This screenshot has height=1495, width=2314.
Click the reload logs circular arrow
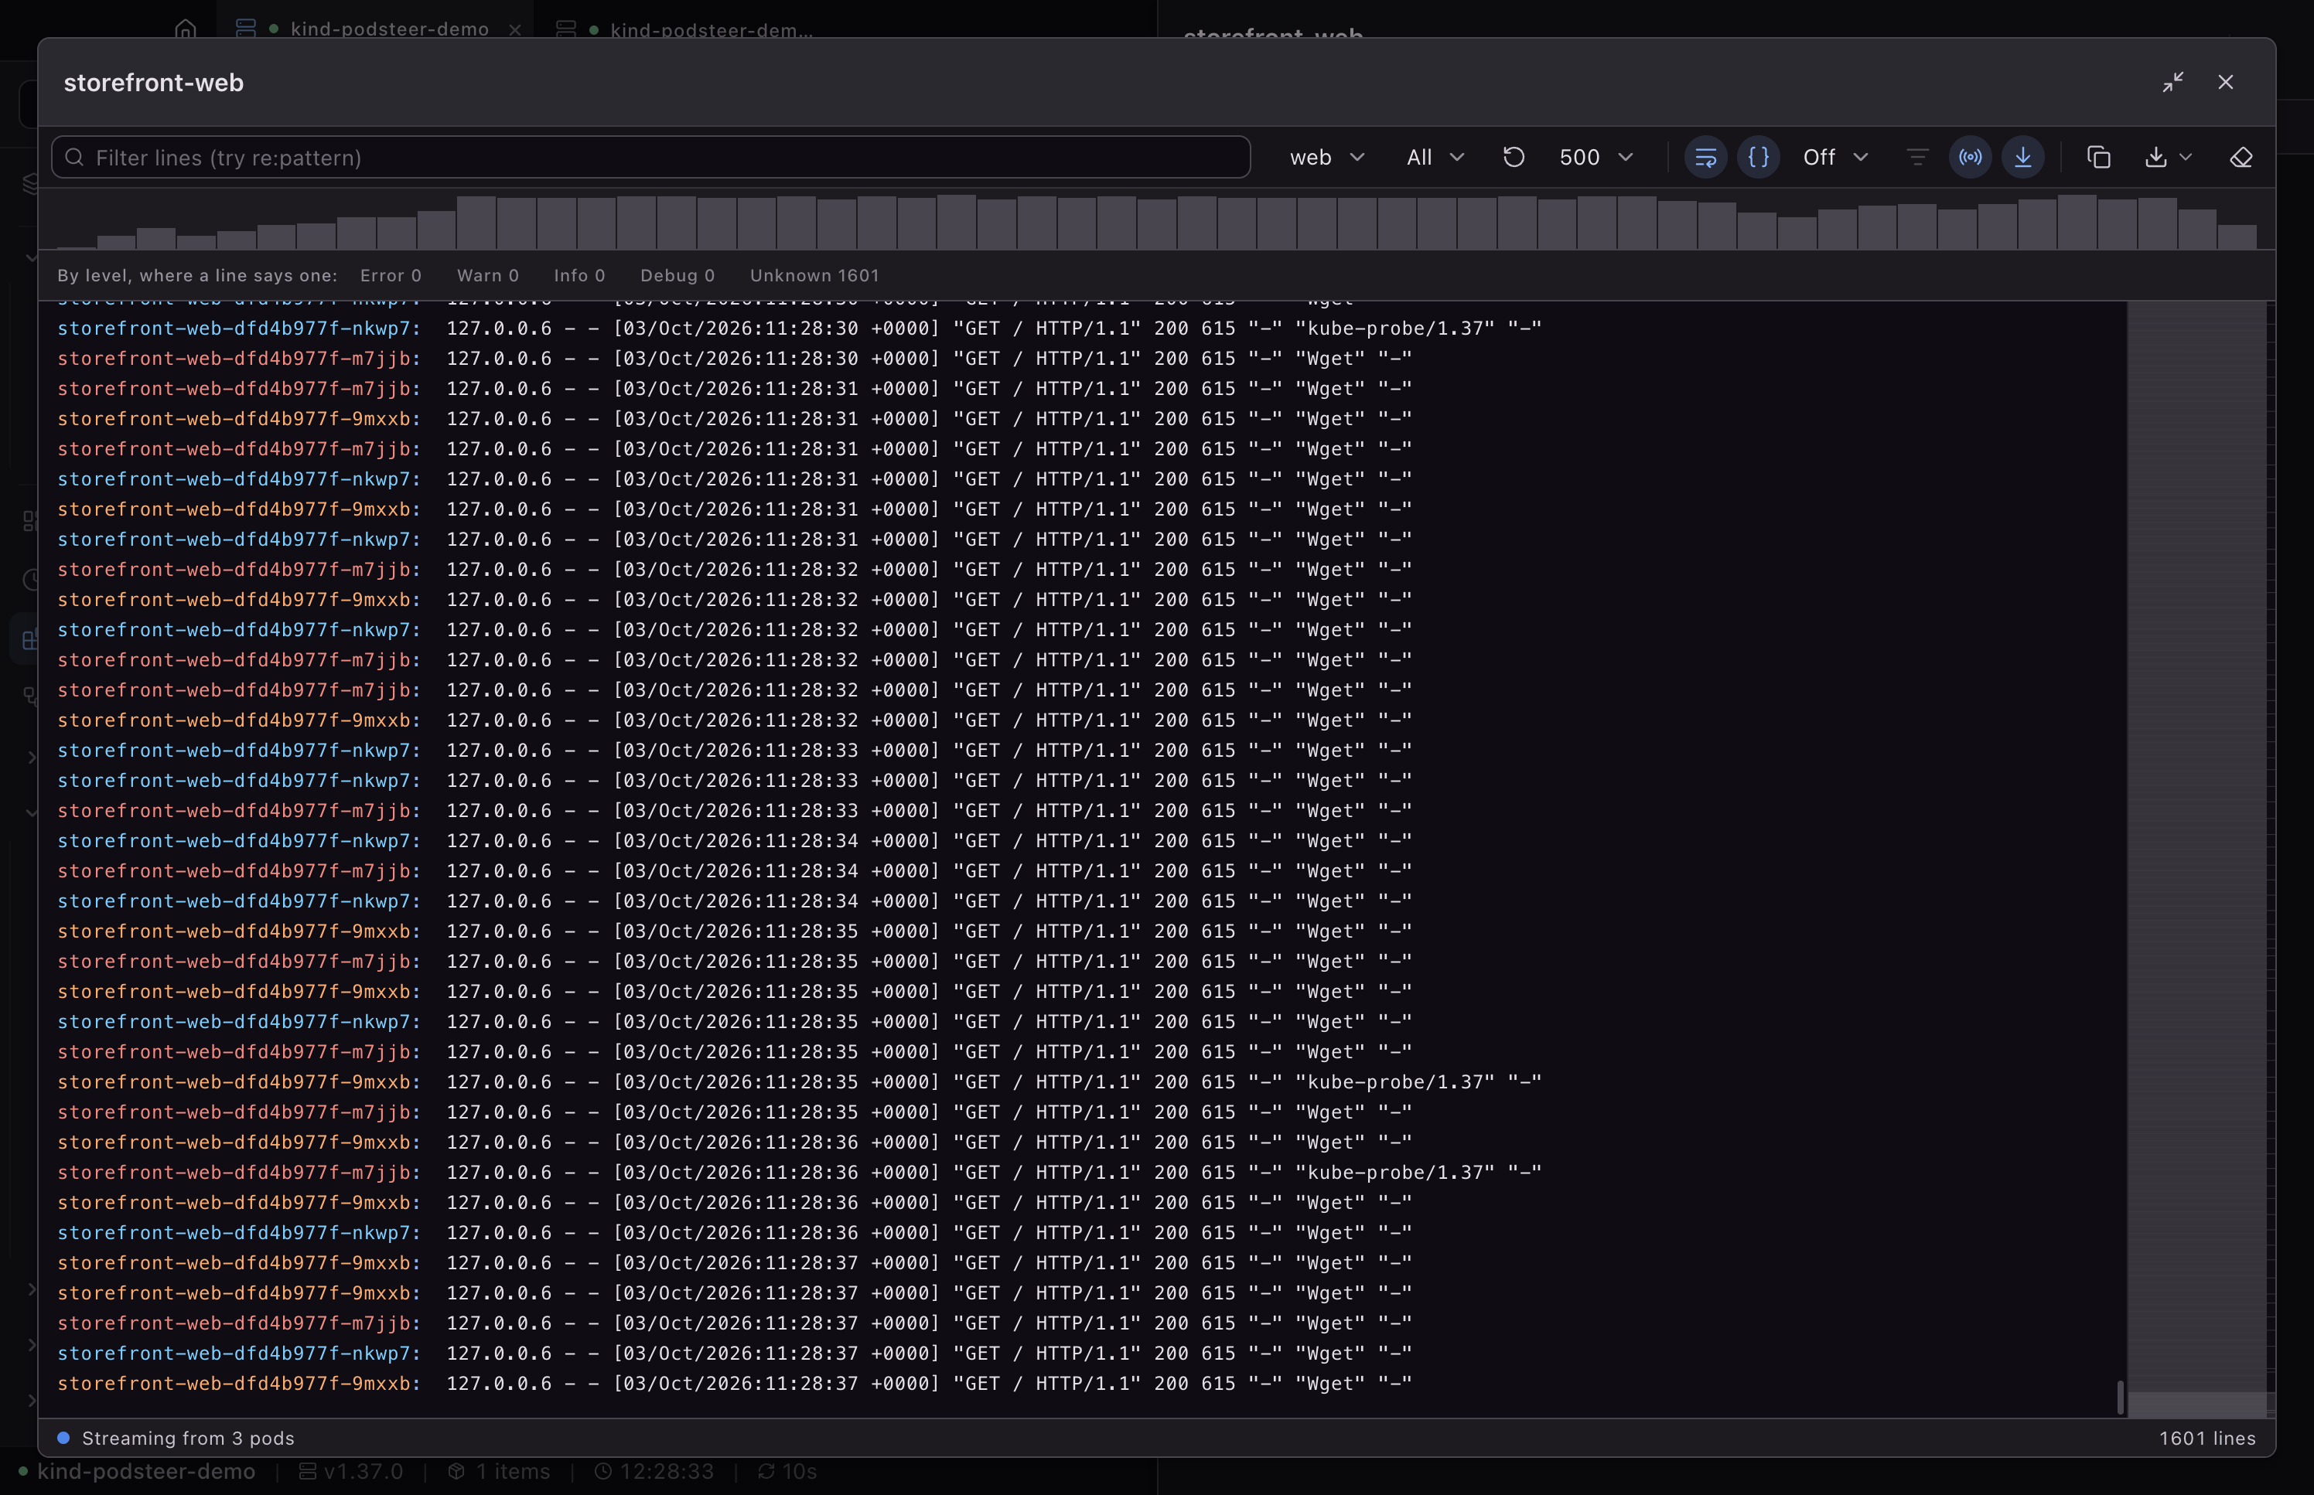(x=1513, y=157)
